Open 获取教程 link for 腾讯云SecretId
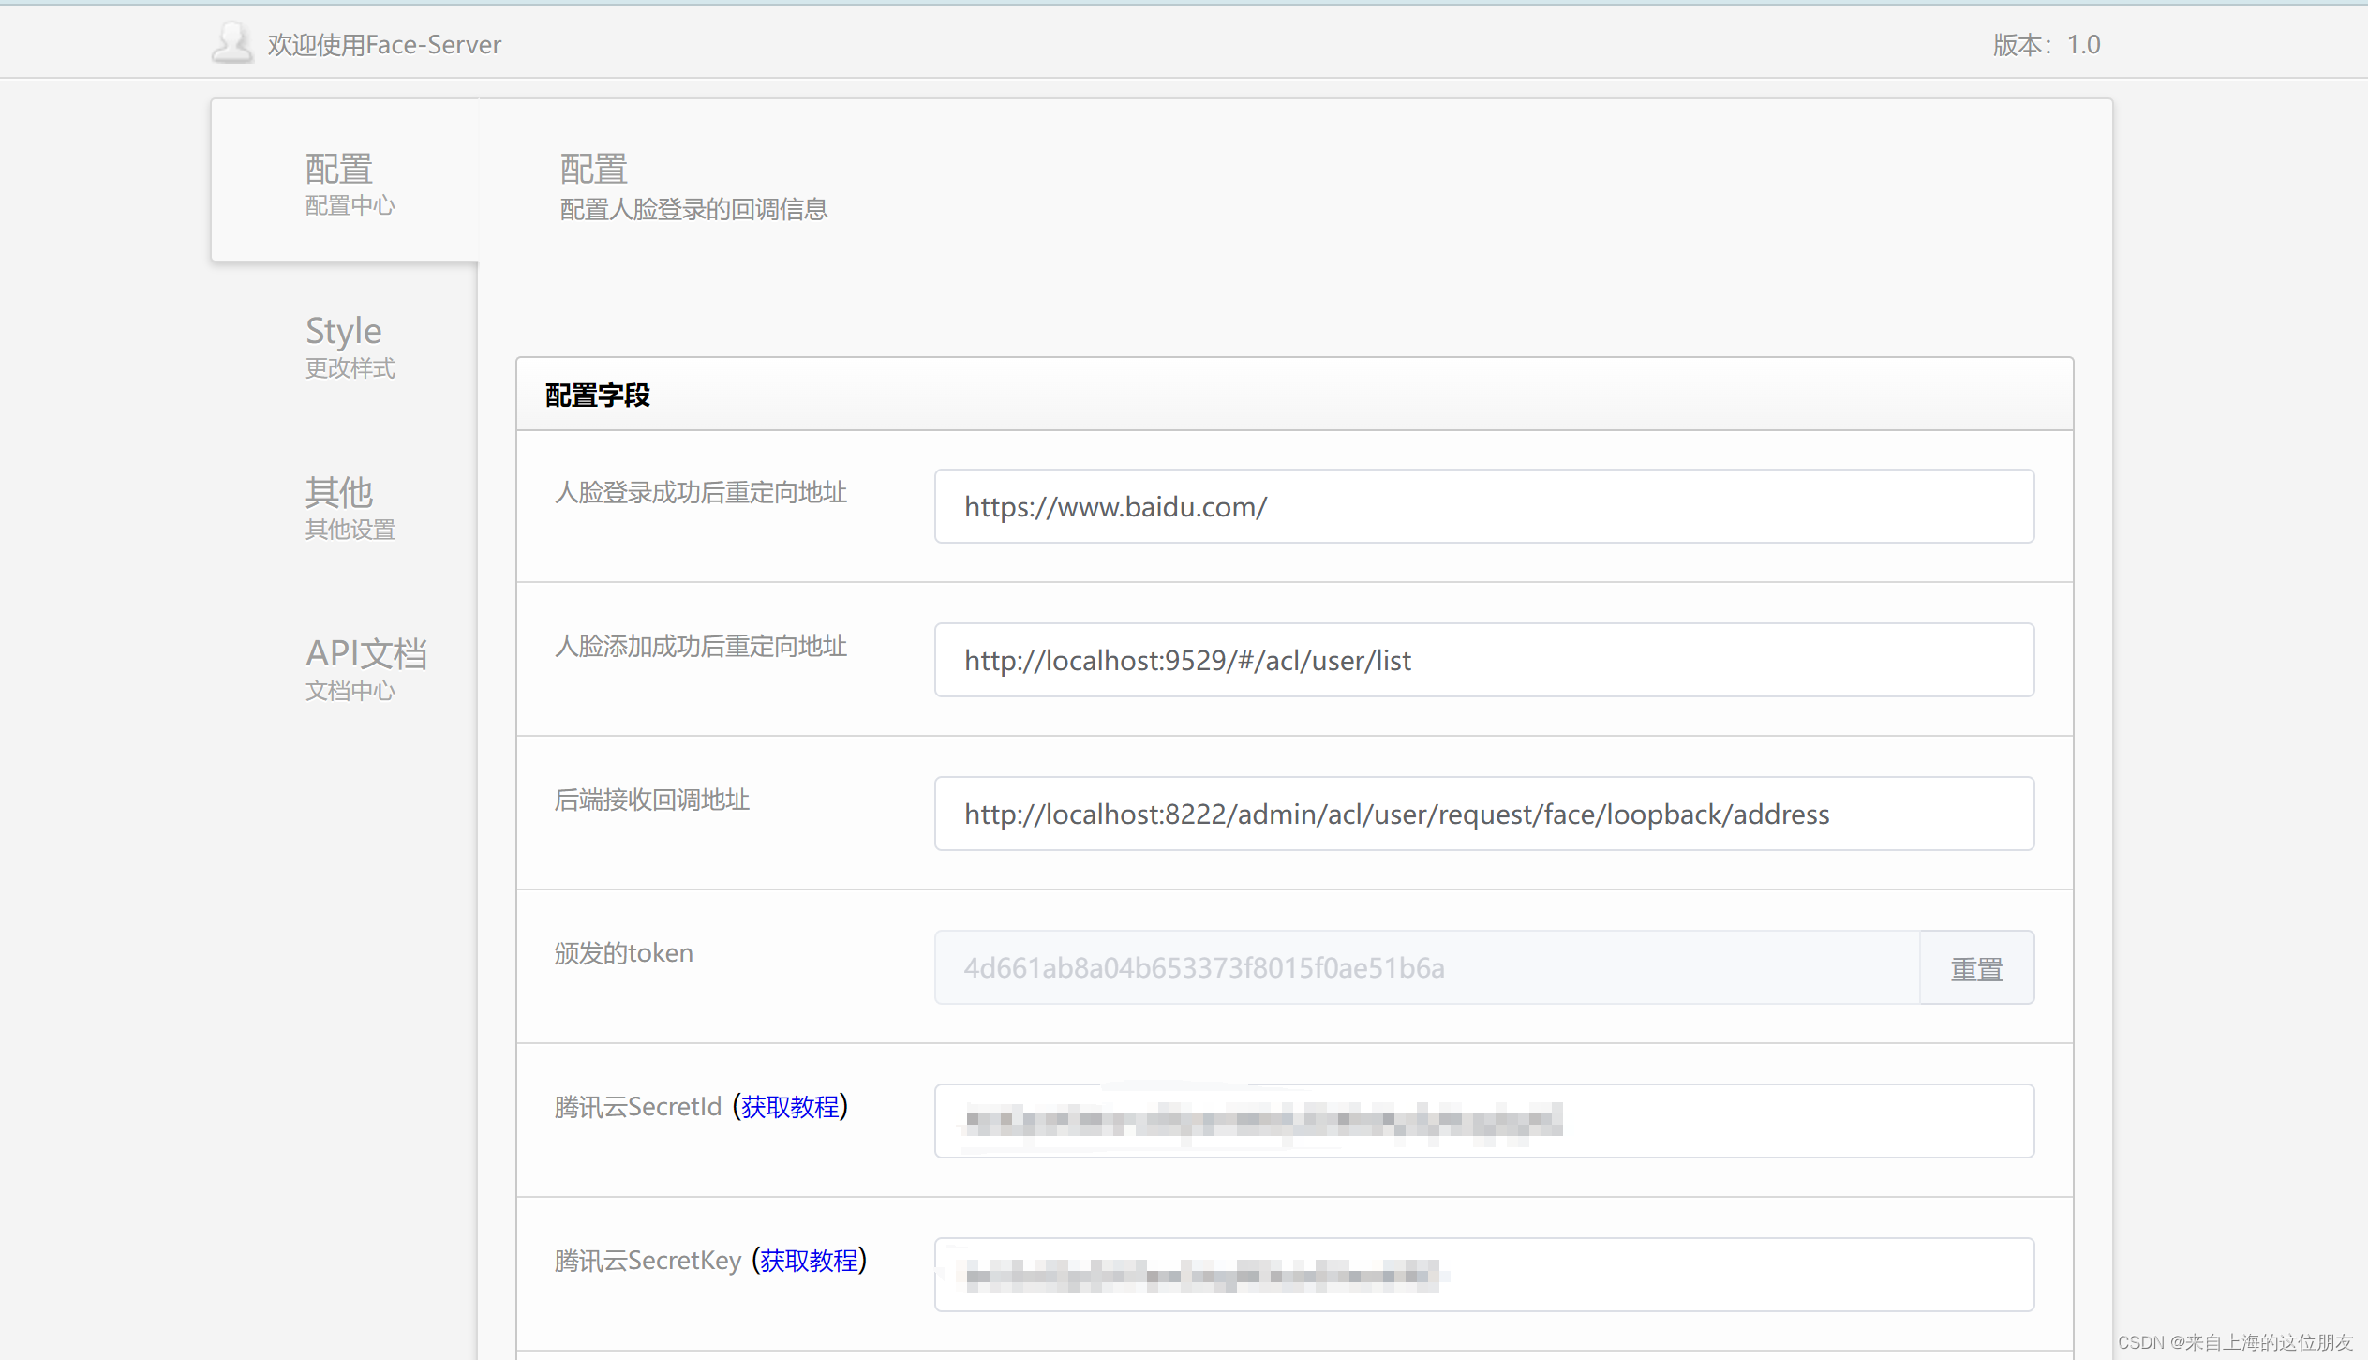The height and width of the screenshot is (1360, 2368). pyautogui.click(x=789, y=1107)
